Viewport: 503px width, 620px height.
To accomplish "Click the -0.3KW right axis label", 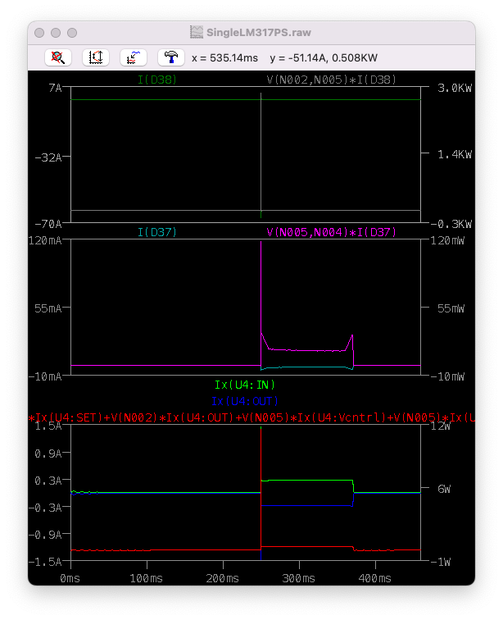I will click(451, 224).
